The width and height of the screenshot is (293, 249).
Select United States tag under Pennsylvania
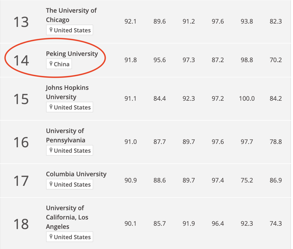point(70,150)
